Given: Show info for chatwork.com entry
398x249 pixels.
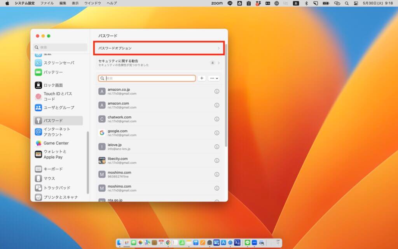Looking at the screenshot, I should click(x=217, y=119).
